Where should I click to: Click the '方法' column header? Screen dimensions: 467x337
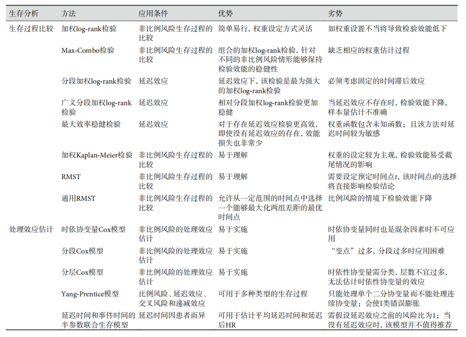pyautogui.click(x=69, y=13)
